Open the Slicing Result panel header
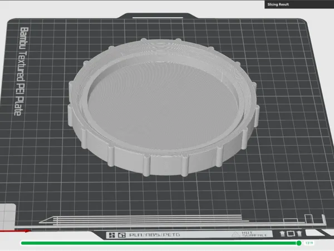This screenshot has width=334, height=251. 299,4
